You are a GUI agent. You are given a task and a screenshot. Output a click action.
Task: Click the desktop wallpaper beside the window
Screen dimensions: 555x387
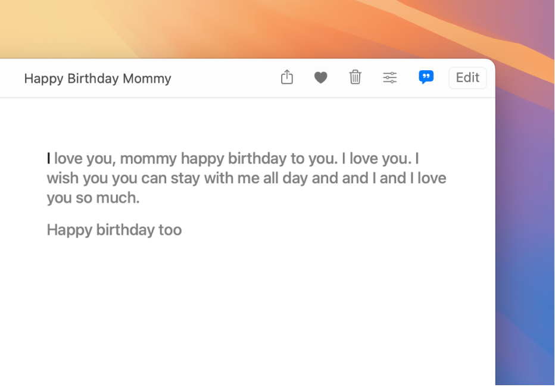[x=525, y=238]
